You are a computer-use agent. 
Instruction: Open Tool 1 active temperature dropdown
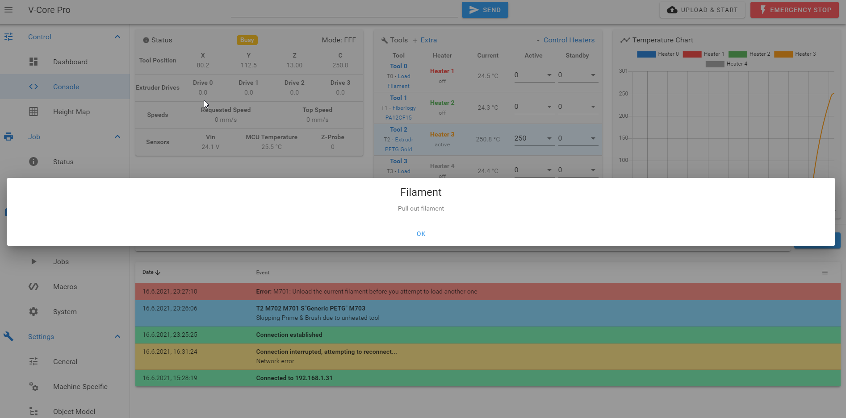pyautogui.click(x=549, y=107)
